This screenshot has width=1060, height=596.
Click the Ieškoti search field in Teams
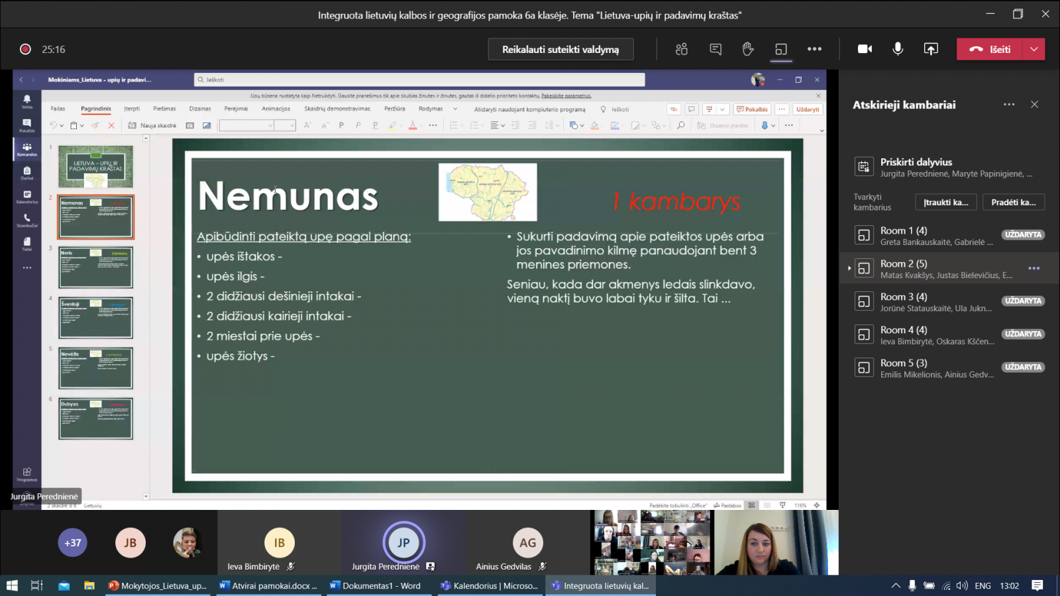tap(419, 79)
